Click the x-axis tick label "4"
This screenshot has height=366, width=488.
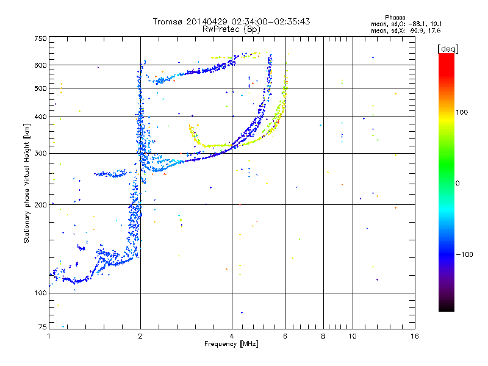tap(232, 336)
